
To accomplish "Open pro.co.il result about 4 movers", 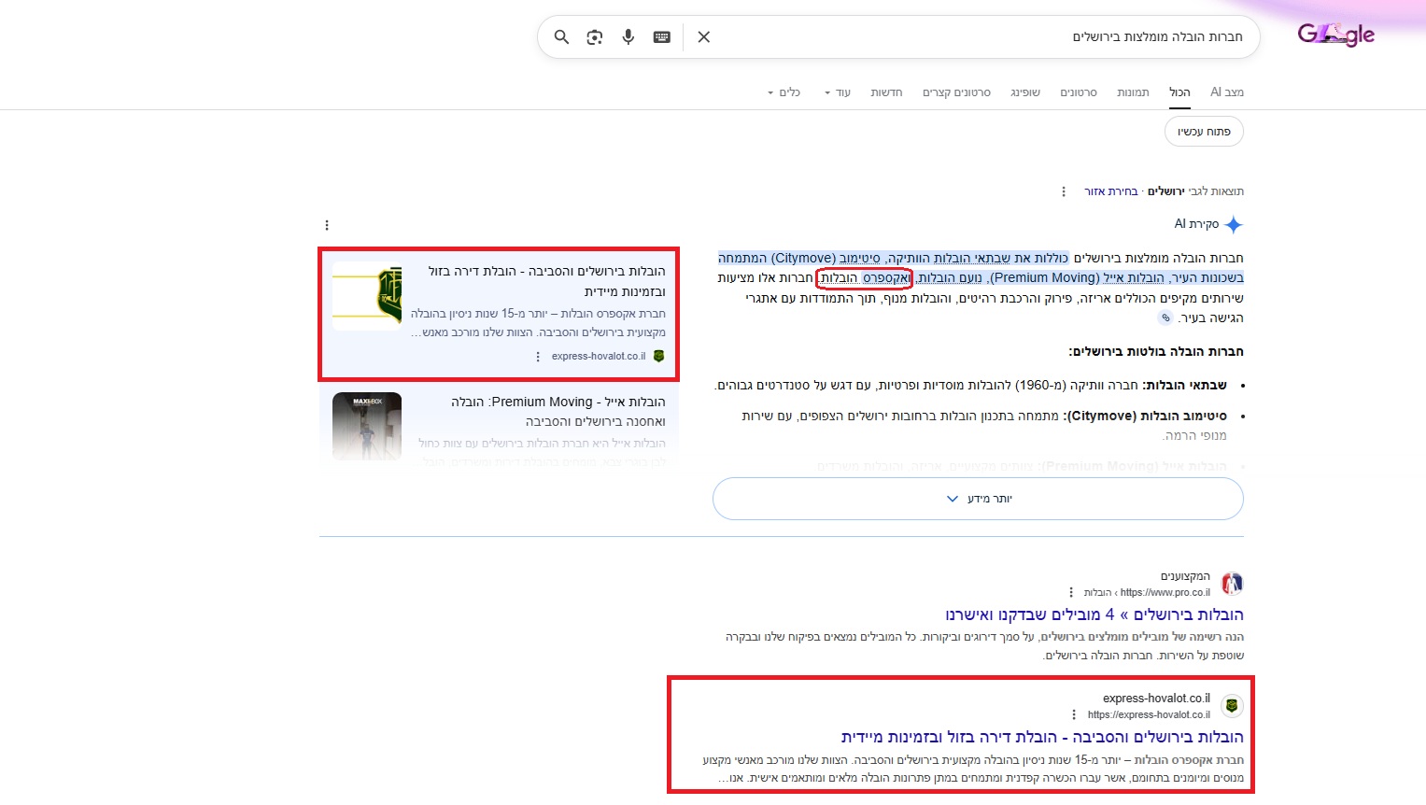I will (1094, 614).
